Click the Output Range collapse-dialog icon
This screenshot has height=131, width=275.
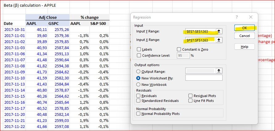click(x=219, y=71)
